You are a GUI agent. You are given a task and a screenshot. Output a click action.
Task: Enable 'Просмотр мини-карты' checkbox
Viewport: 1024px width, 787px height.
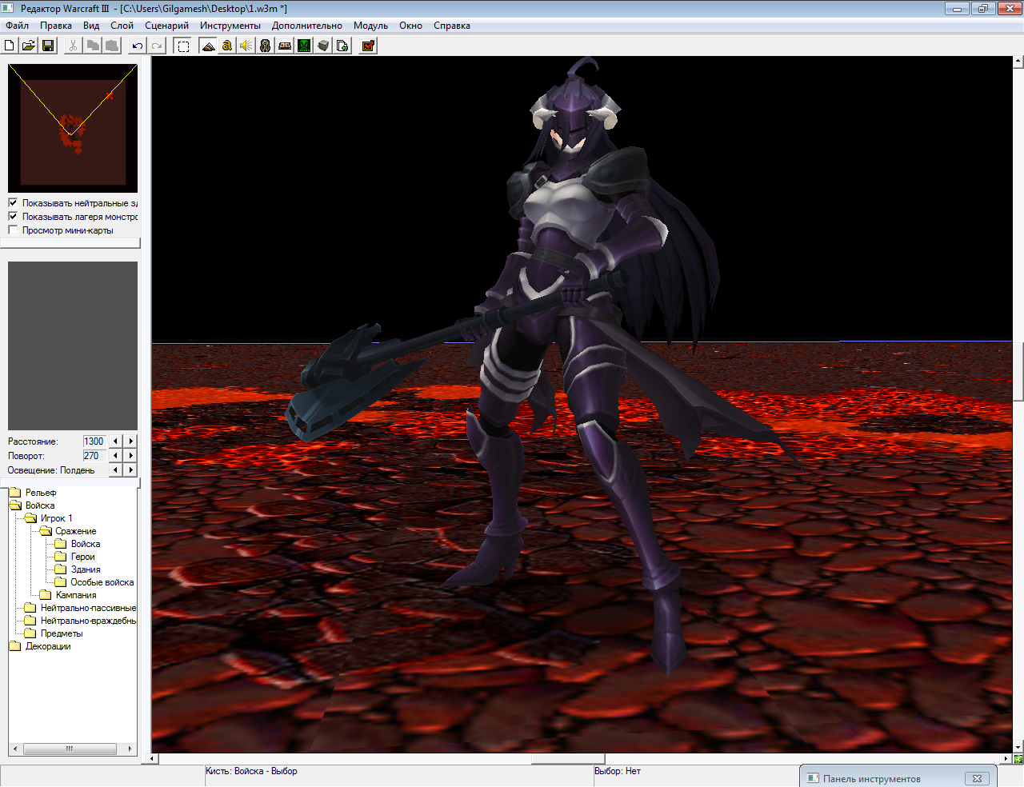pyautogui.click(x=13, y=230)
